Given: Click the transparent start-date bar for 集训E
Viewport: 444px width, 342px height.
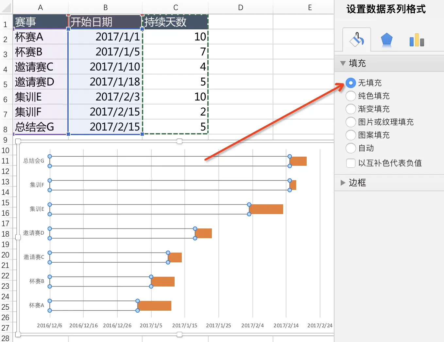Looking at the screenshot, I should (x=149, y=209).
